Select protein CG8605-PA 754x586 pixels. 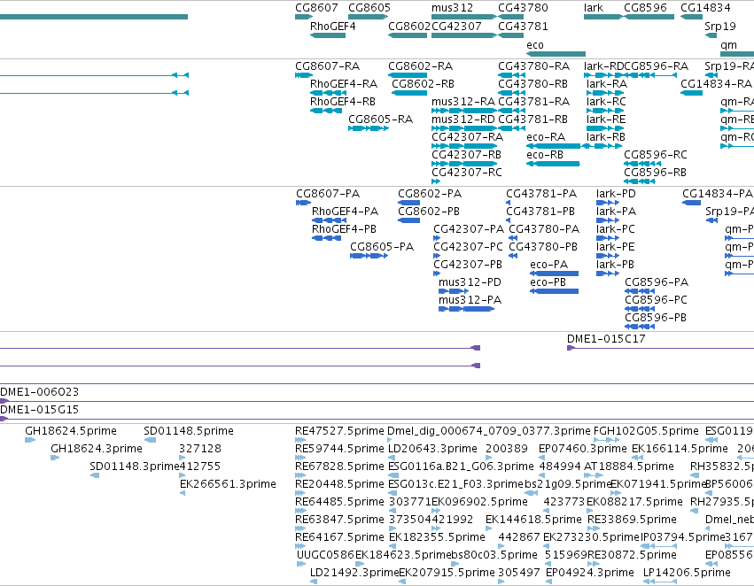pyautogui.click(x=382, y=247)
